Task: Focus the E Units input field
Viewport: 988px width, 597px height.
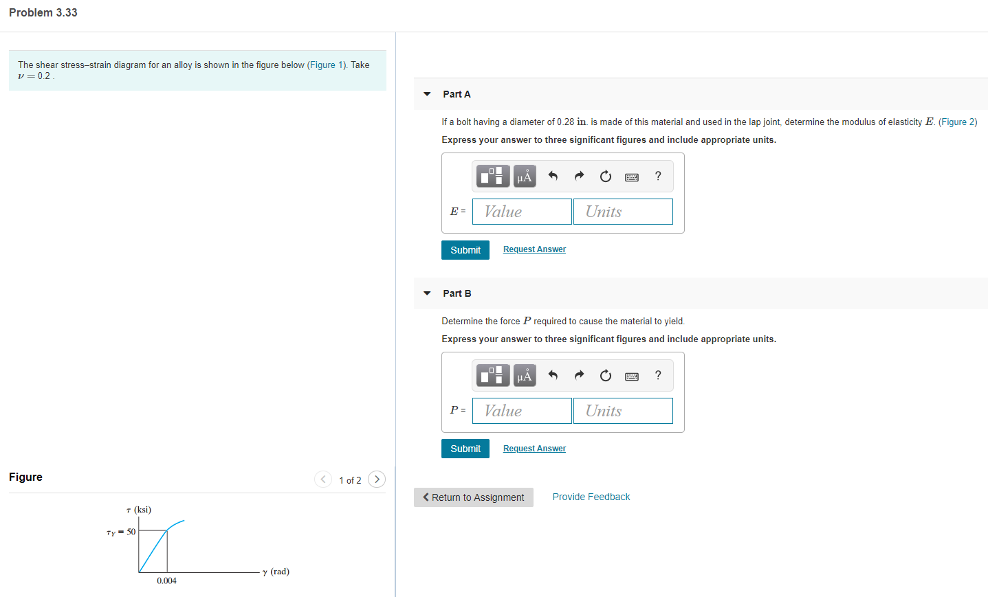Action: point(623,212)
